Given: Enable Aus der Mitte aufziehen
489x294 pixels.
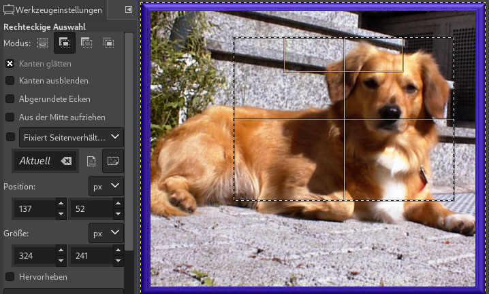Looking at the screenshot, I should point(10,117).
